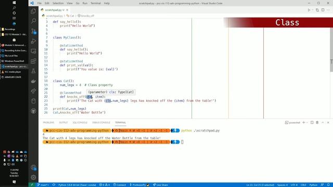Screen dimensions: 333x187
Task: Open errors and warnings count in status bar
Action: (105, 185)
